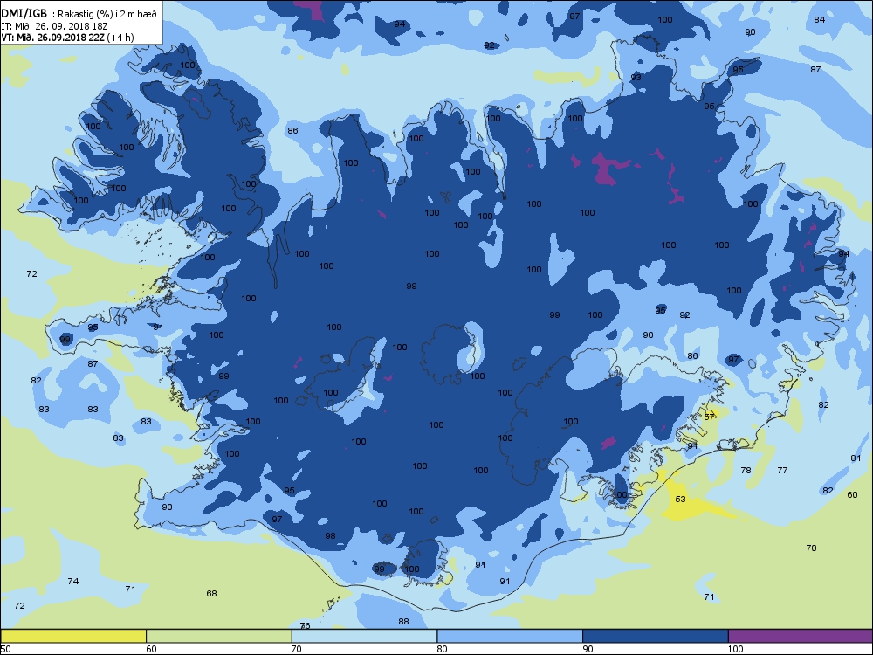Click the humidity value 84 in top-right corner
873x655 pixels.
coord(820,19)
